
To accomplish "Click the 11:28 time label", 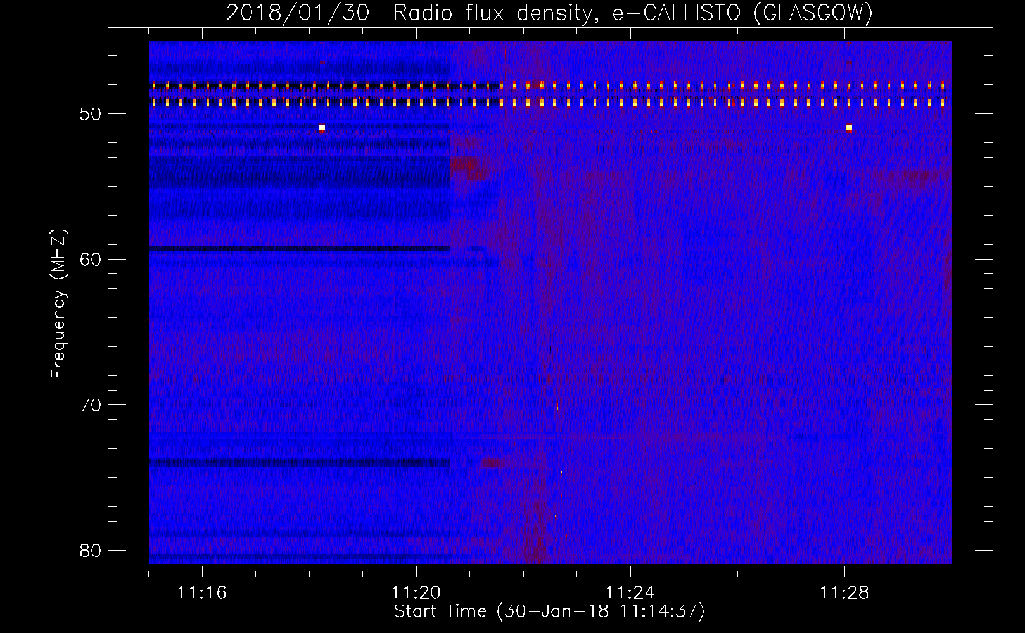I will (844, 592).
